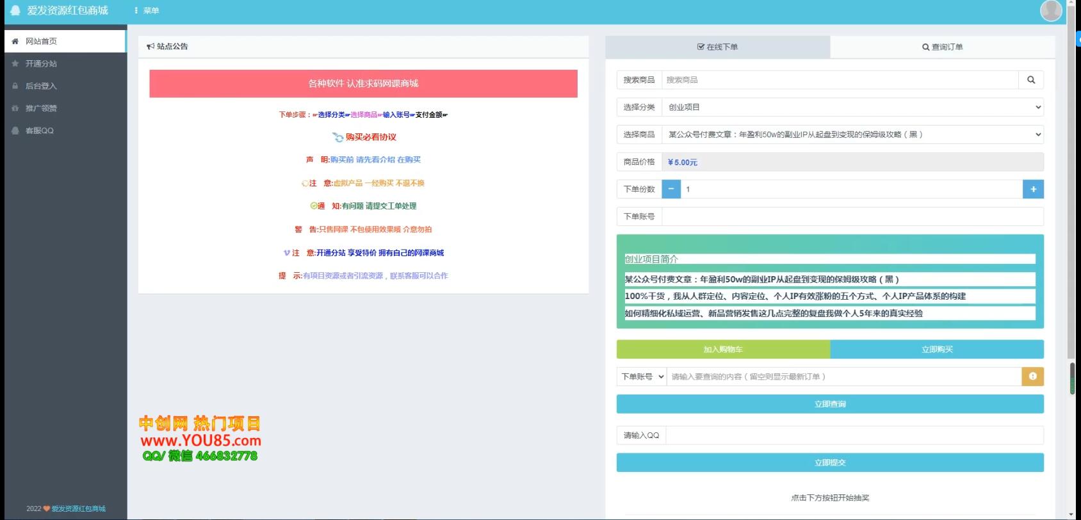The image size is (1081, 520).
Task: Open the 下单账号 query type dropdown
Action: coord(642,377)
